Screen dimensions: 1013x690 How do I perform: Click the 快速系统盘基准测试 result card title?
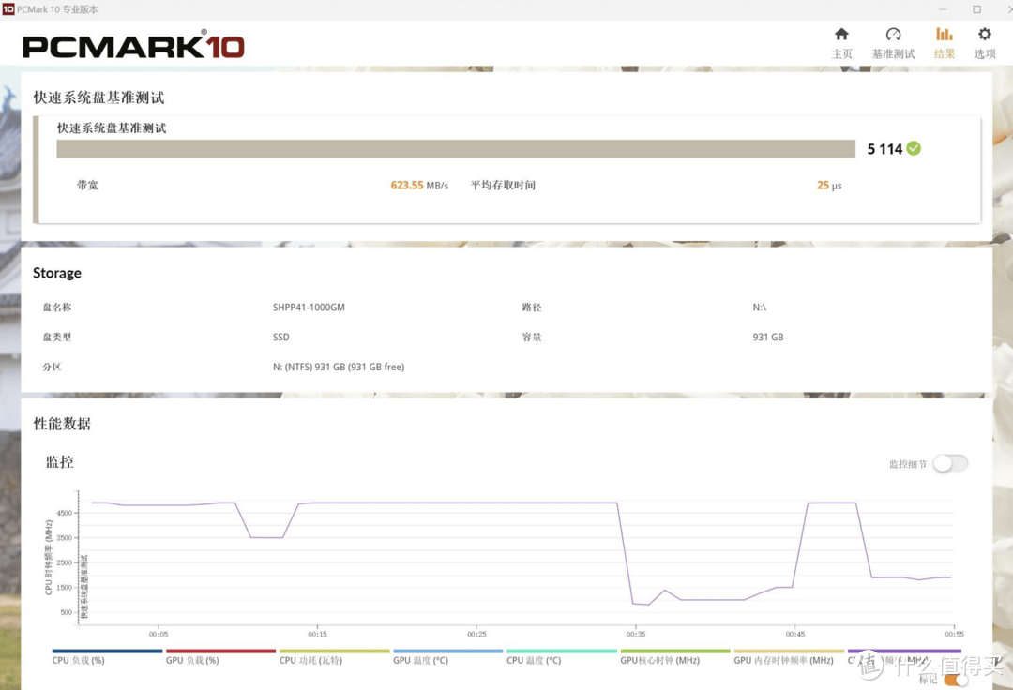pyautogui.click(x=112, y=127)
